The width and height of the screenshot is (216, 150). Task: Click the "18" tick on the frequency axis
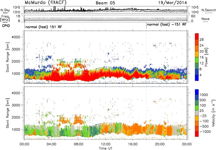(18, 16)
